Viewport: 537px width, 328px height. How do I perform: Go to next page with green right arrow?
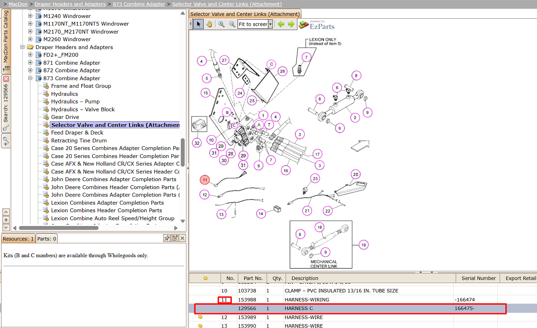pyautogui.click(x=291, y=24)
